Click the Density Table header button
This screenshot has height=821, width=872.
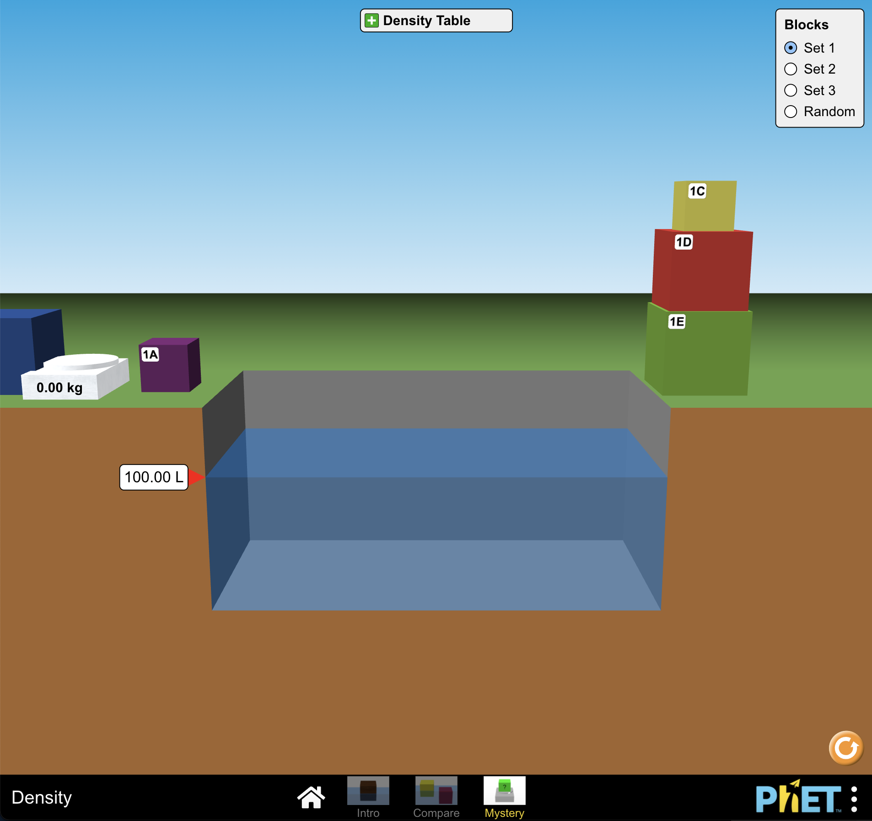(435, 20)
